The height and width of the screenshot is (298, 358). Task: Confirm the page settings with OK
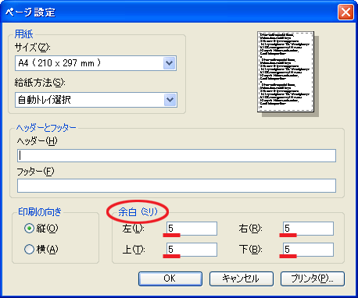(170, 278)
